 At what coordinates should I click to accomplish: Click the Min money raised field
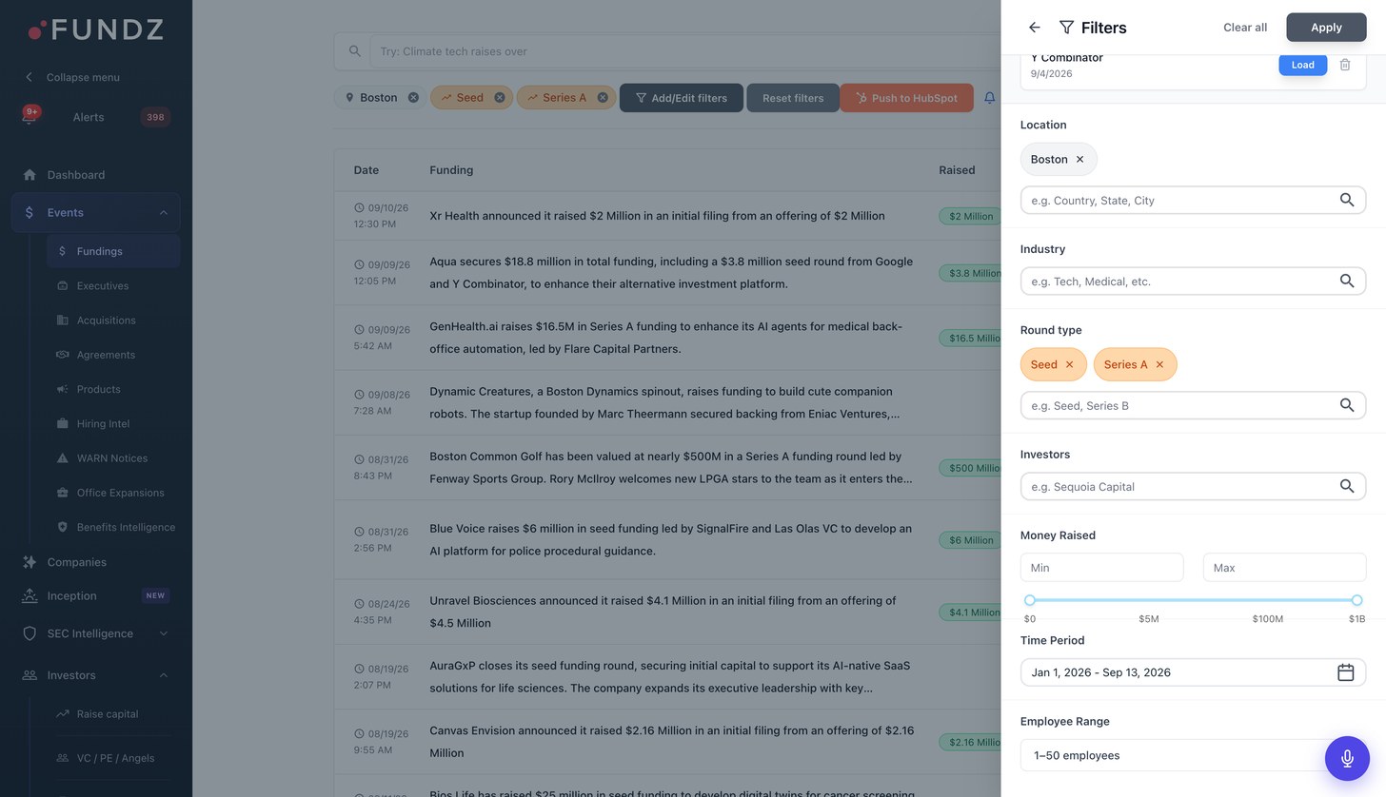click(1101, 568)
